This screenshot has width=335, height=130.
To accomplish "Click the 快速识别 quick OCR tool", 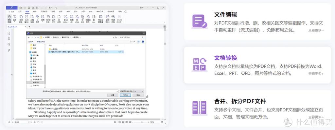I will 113,19.
